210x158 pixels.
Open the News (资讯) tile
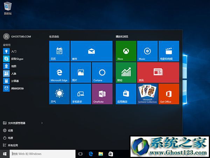pyautogui.click(x=158, y=73)
